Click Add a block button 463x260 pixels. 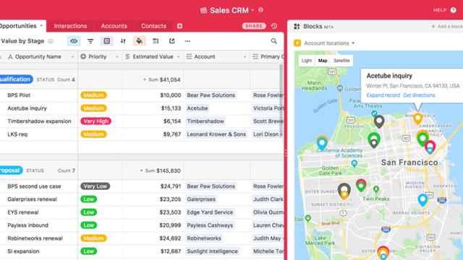(x=447, y=27)
